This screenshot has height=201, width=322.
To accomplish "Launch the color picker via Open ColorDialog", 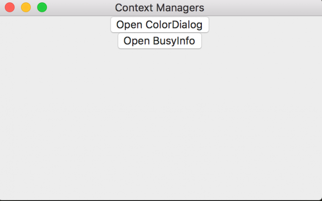I will pos(160,25).
